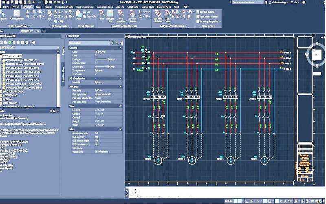Open Drawing Properties

point(208,22)
